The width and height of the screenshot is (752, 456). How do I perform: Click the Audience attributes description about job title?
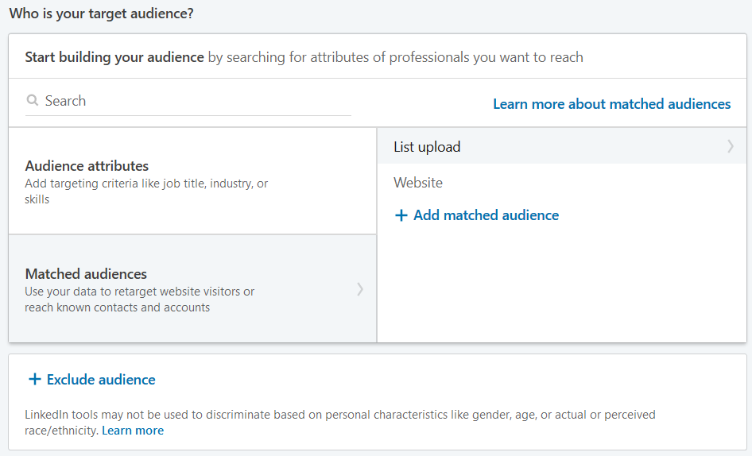(x=146, y=191)
